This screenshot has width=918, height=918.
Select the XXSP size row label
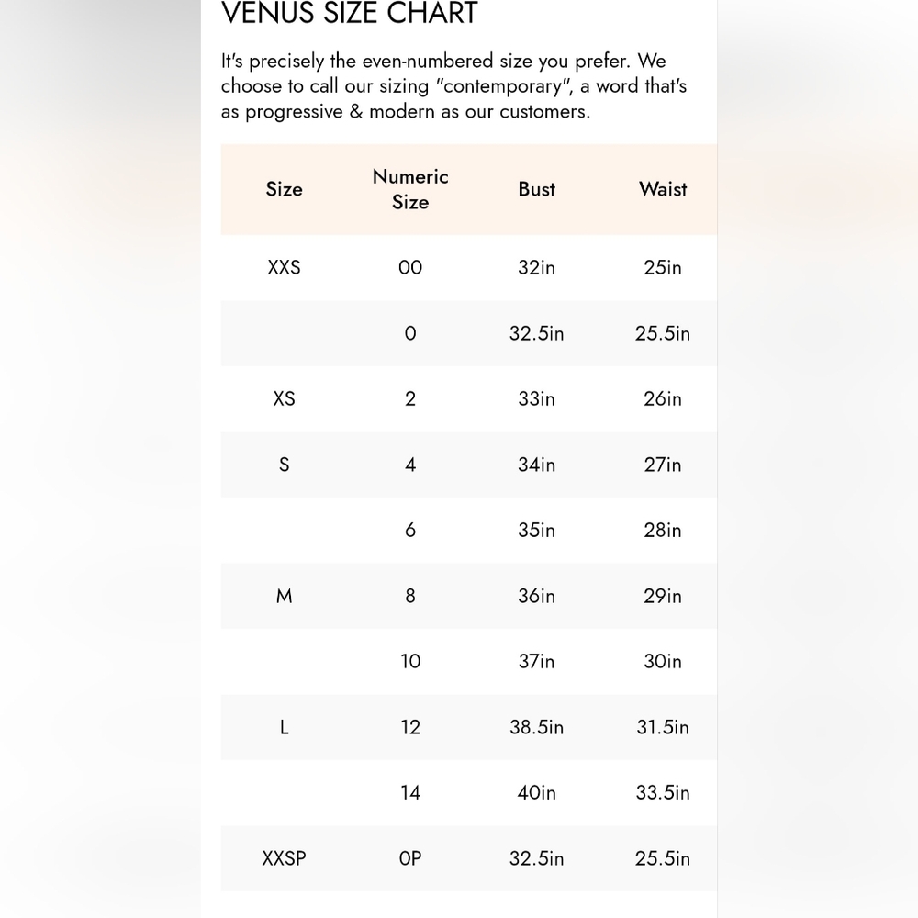[x=284, y=858]
